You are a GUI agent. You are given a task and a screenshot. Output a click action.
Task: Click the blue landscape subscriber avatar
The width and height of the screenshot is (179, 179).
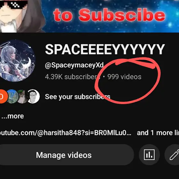click(12, 97)
